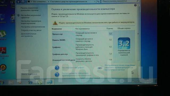Click the Forward navigation arrow
This screenshot has height=96, width=170.
[x=23, y=2]
